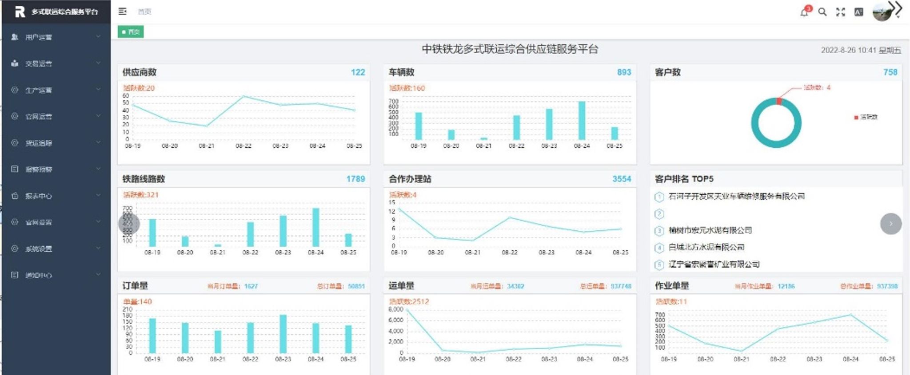This screenshot has height=375, width=910.
Task: Click the 报表中心 sidebar icon
Action: pyautogui.click(x=15, y=196)
